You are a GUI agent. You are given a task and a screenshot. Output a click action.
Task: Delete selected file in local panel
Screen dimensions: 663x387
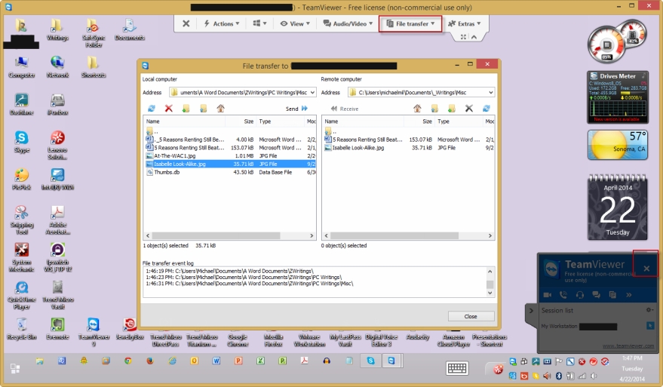[169, 109]
